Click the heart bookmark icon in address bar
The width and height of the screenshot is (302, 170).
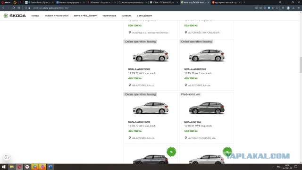coord(277,8)
